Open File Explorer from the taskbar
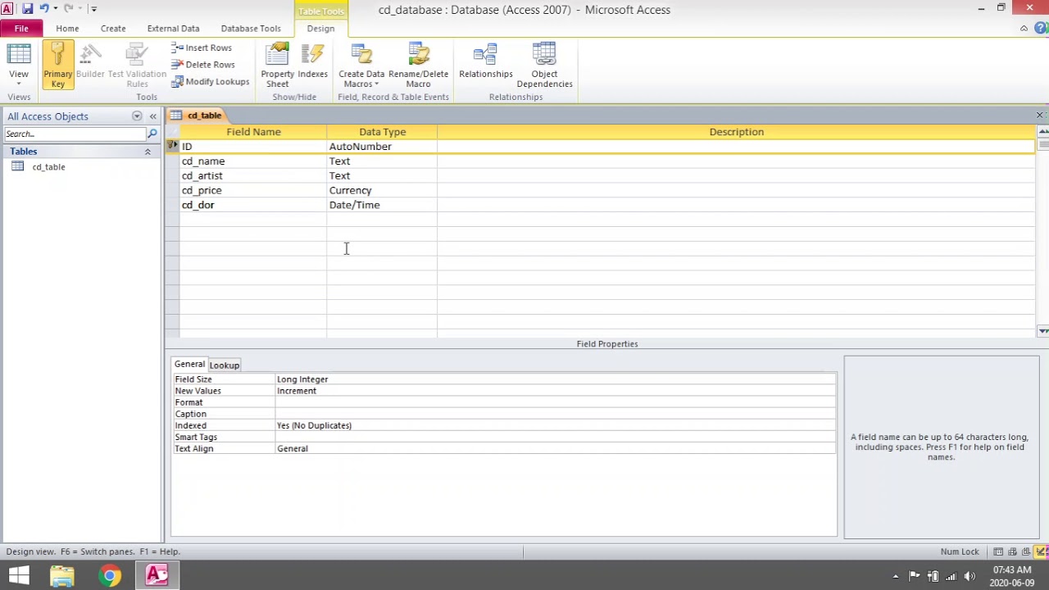Screen dimensions: 1049x590 point(62,575)
